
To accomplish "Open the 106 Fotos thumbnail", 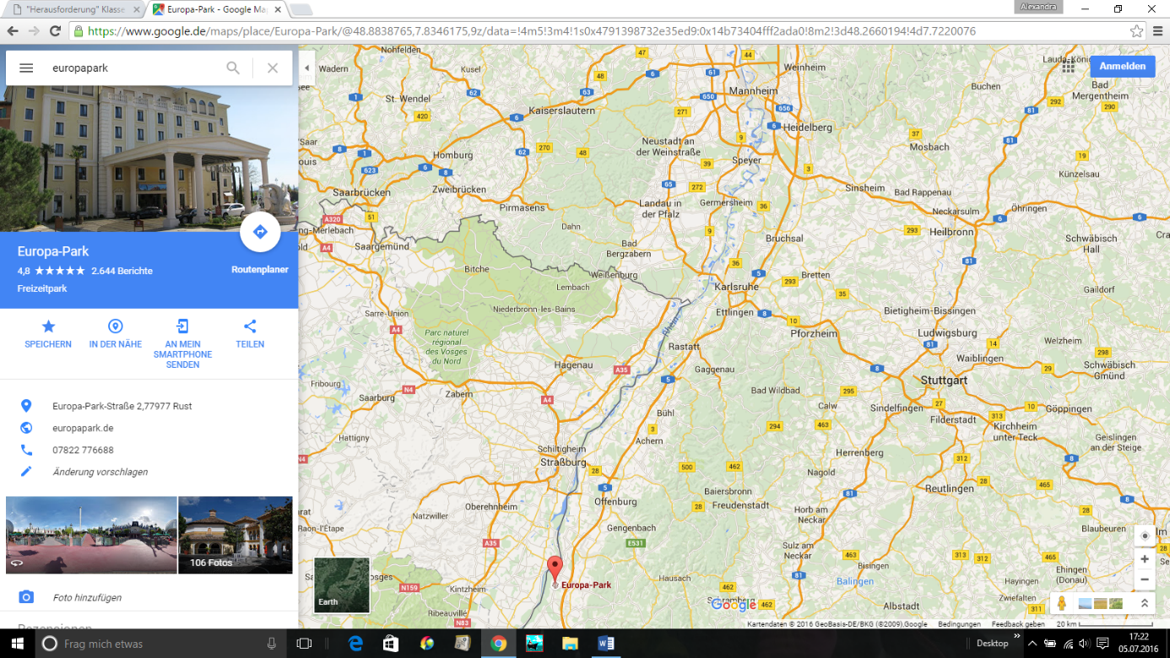I will click(x=236, y=535).
